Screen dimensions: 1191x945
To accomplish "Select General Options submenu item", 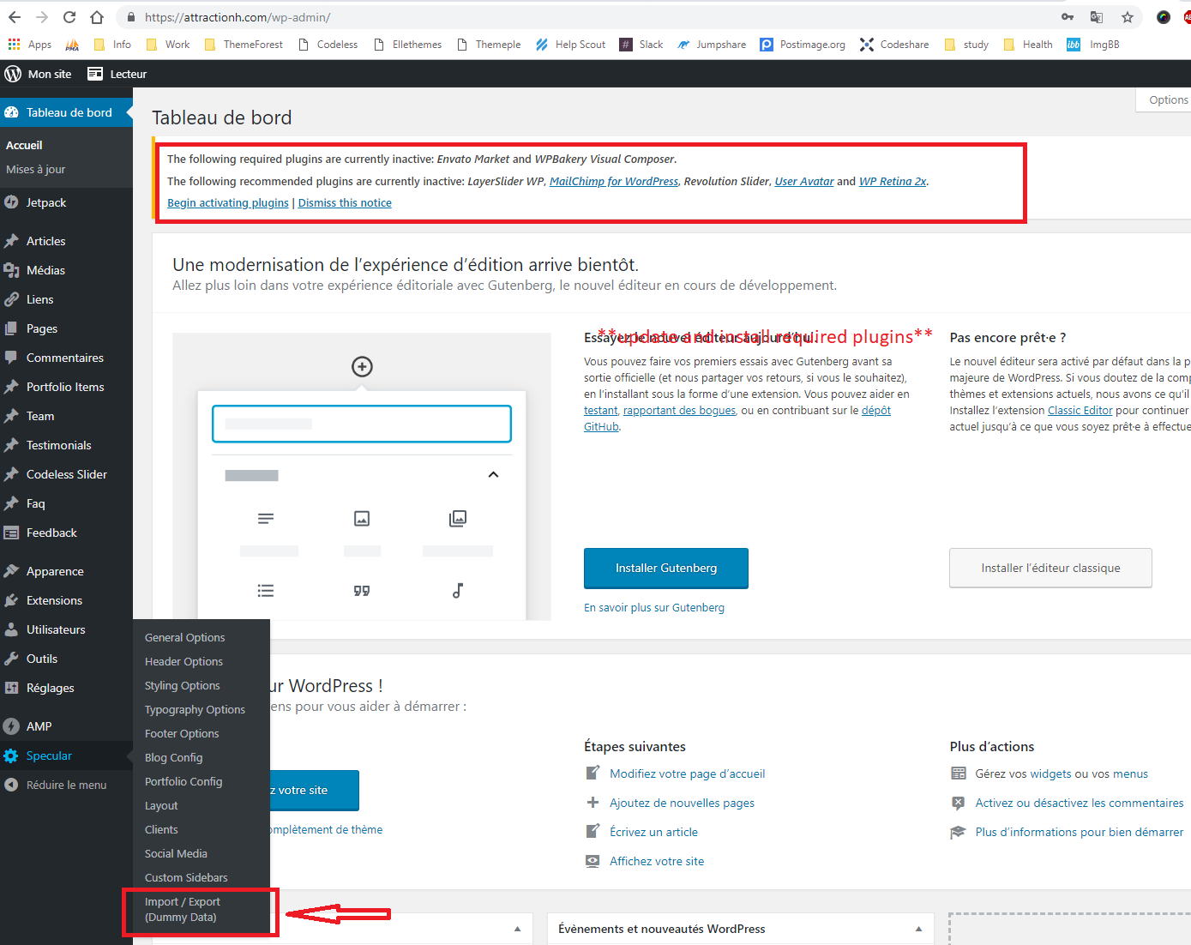I will click(185, 637).
